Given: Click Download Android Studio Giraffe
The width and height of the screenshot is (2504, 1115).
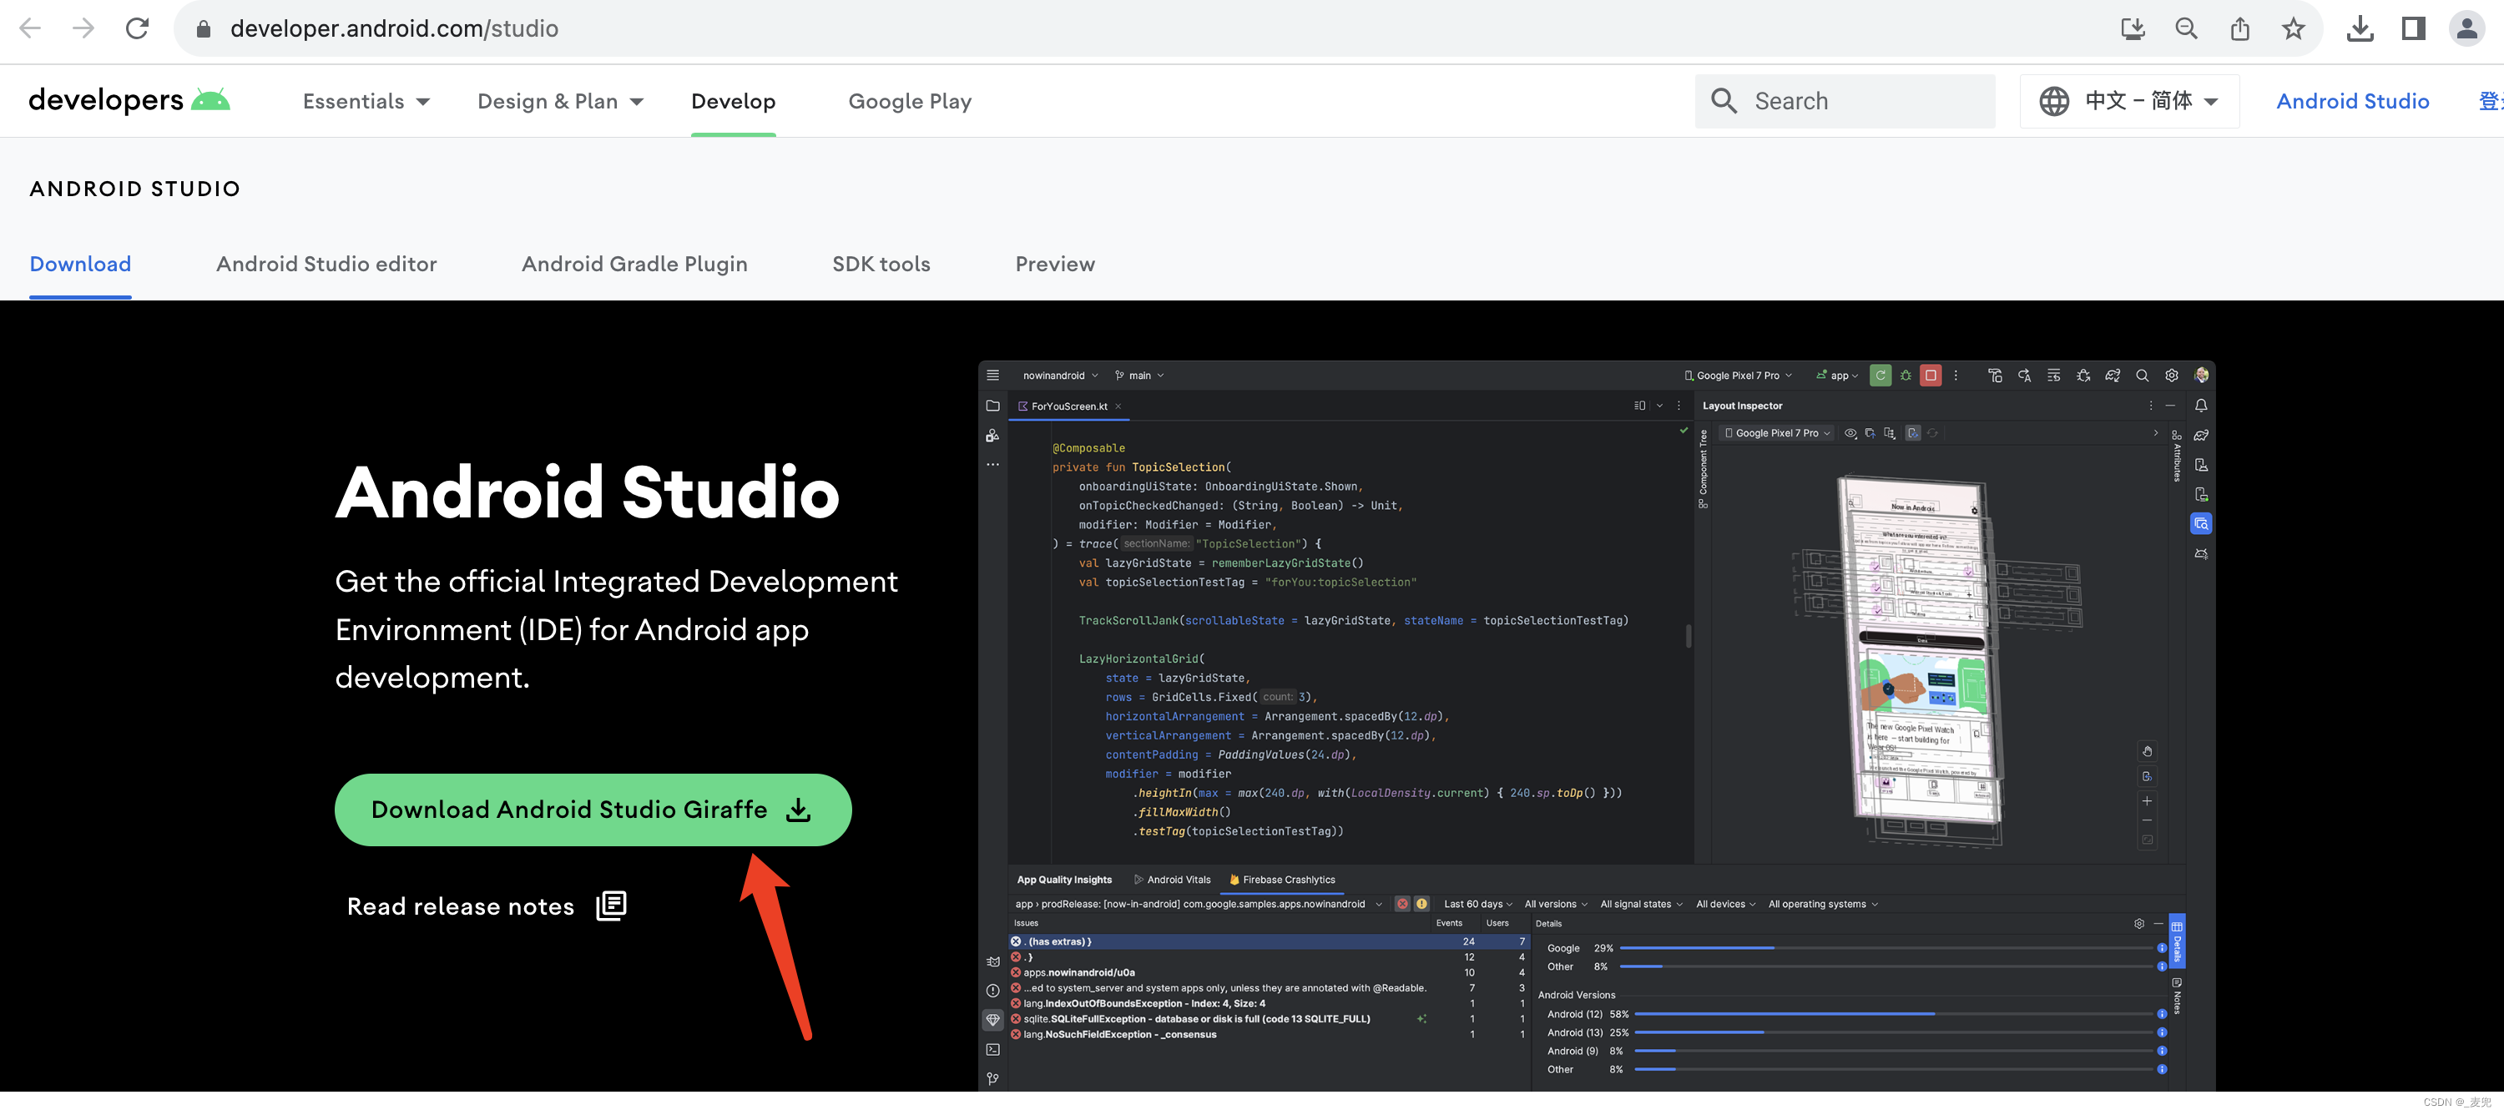Looking at the screenshot, I should (x=593, y=809).
